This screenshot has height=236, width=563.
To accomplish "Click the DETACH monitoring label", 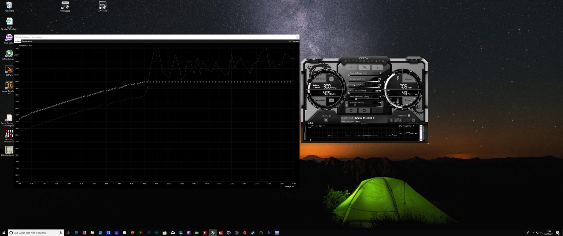I will (x=363, y=124).
